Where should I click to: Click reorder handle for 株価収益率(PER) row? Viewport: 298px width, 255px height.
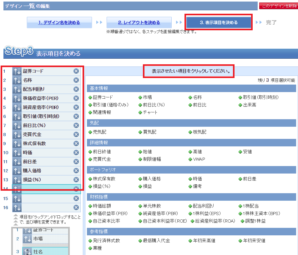click(17, 98)
